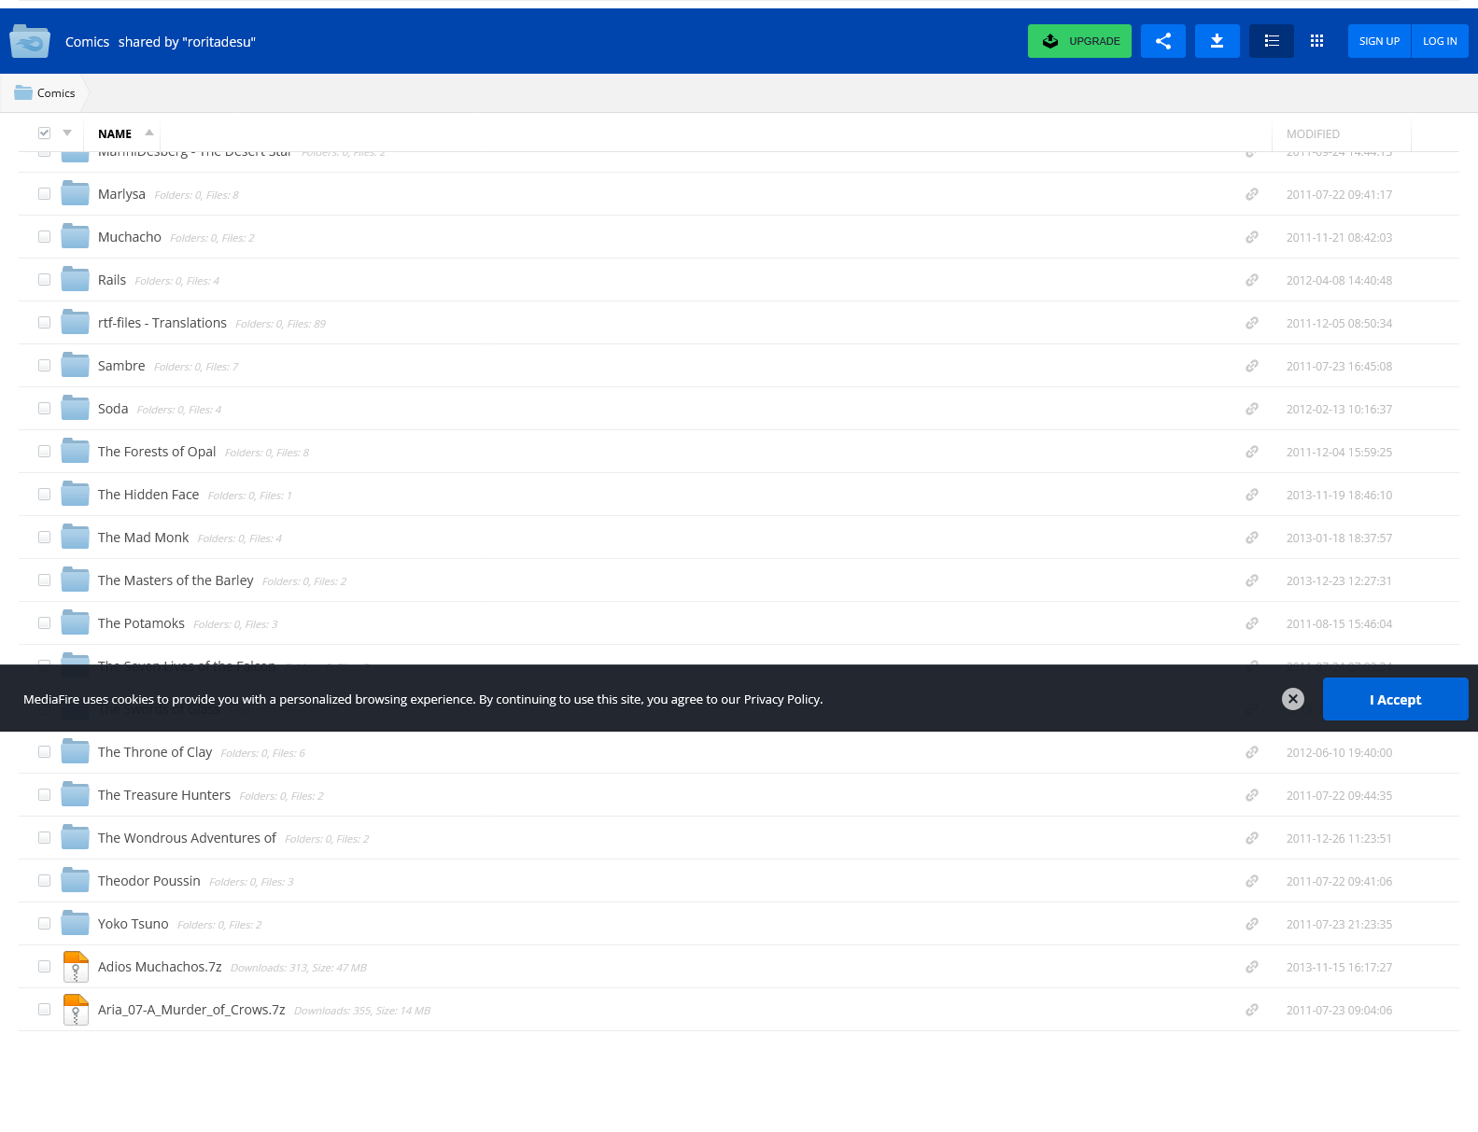Image resolution: width=1478 pixels, height=1132 pixels.
Task: Copy link icon for The Mad Monk
Action: 1252,538
